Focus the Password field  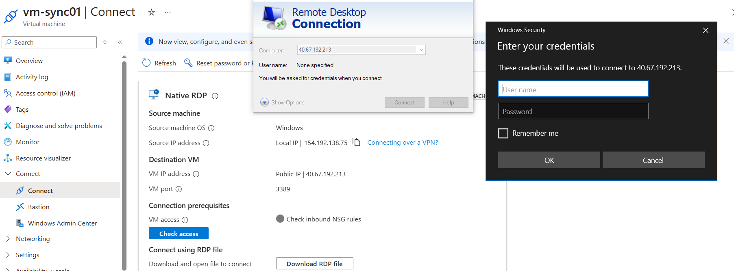click(x=573, y=111)
